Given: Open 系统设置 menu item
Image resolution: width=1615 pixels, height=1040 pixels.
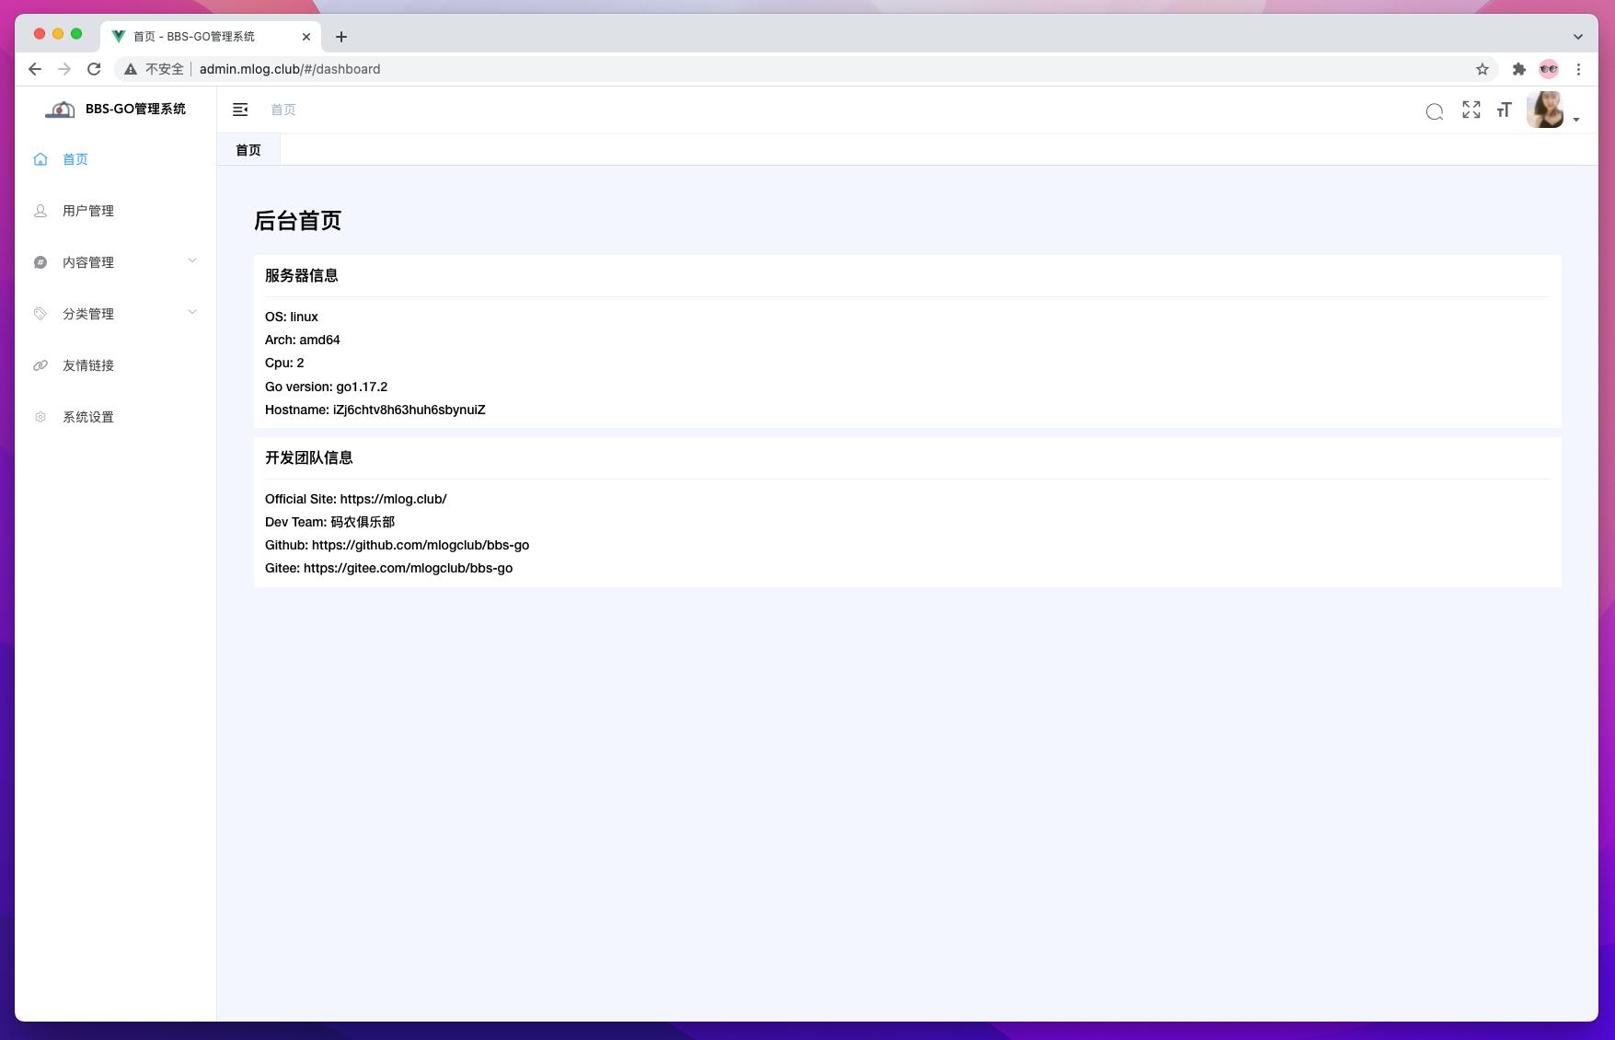Looking at the screenshot, I should click(116, 417).
